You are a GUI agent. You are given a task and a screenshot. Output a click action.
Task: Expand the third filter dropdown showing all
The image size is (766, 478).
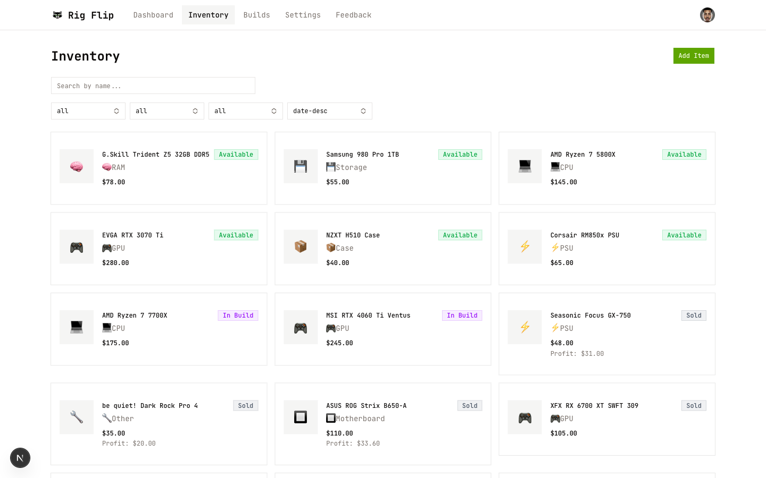[246, 111]
